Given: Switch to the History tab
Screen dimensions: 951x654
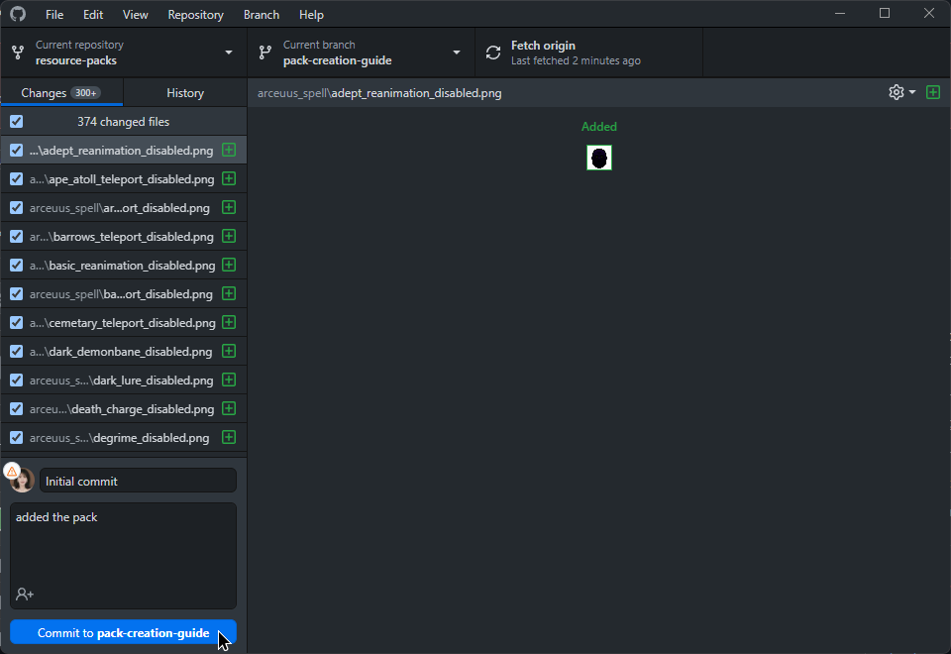Looking at the screenshot, I should coord(185,93).
